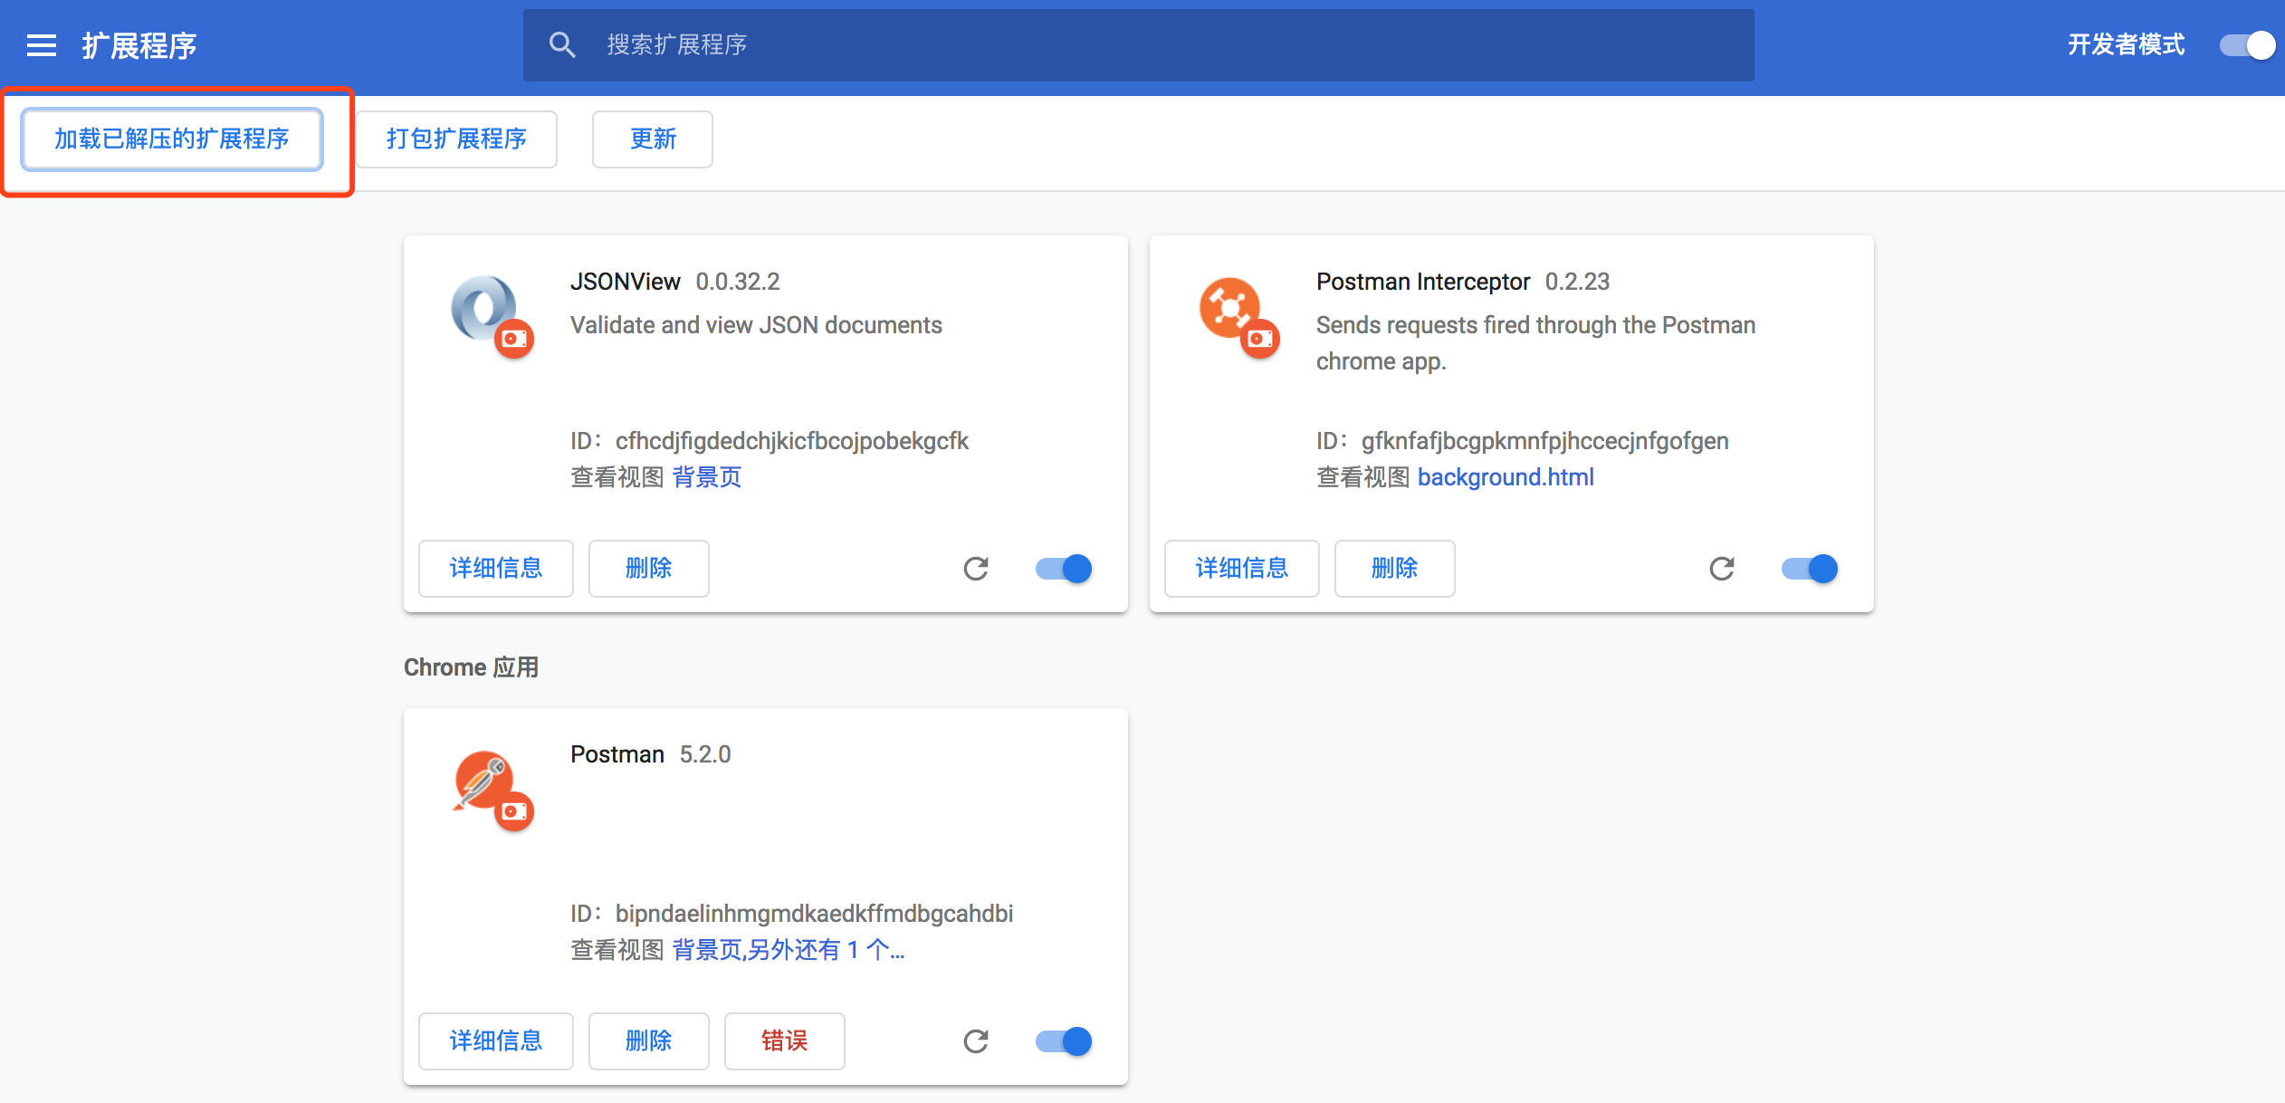Click the 更新 button

(653, 139)
